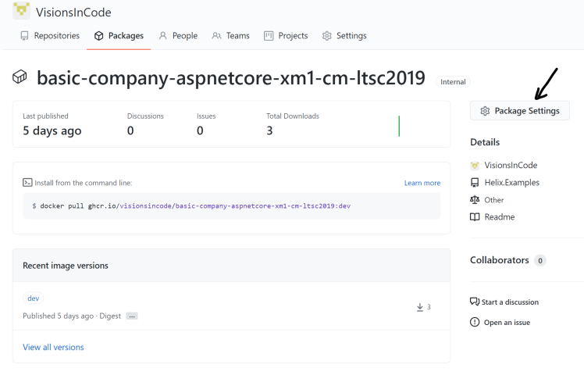The height and width of the screenshot is (375, 584).
Task: Open the View all versions link
Action: [53, 347]
